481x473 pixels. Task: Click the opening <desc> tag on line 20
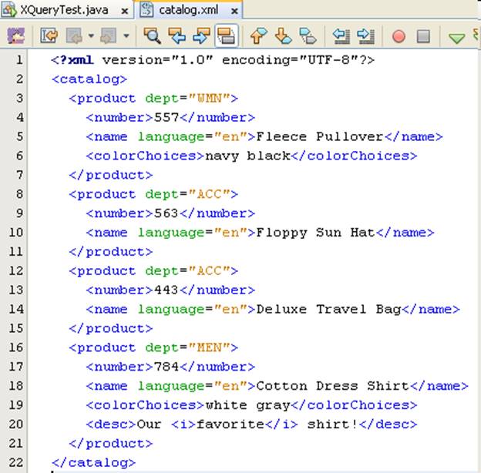pyautogui.click(x=111, y=424)
